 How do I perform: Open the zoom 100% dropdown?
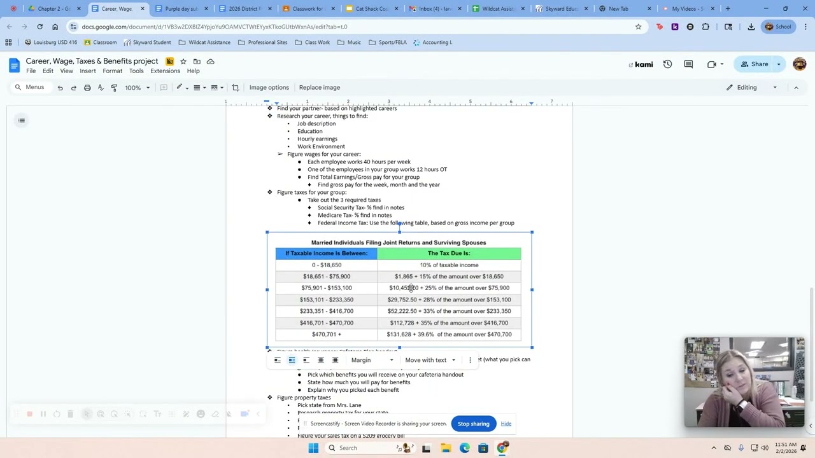[x=137, y=88]
